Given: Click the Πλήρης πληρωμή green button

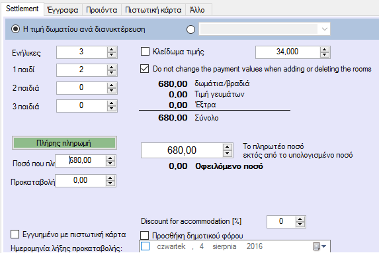Looking at the screenshot, I should [64, 143].
